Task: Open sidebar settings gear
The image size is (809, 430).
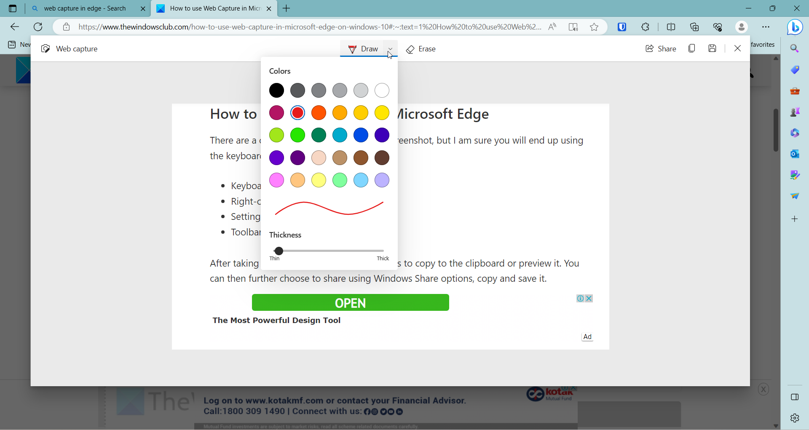Action: 795,418
